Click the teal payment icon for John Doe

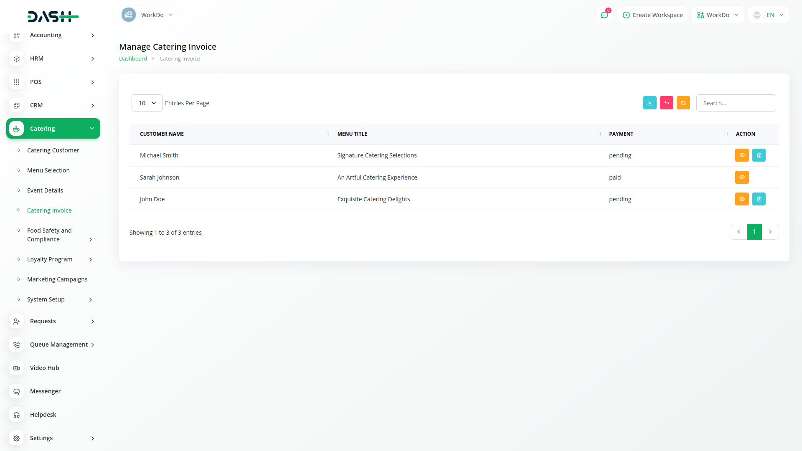click(x=759, y=199)
